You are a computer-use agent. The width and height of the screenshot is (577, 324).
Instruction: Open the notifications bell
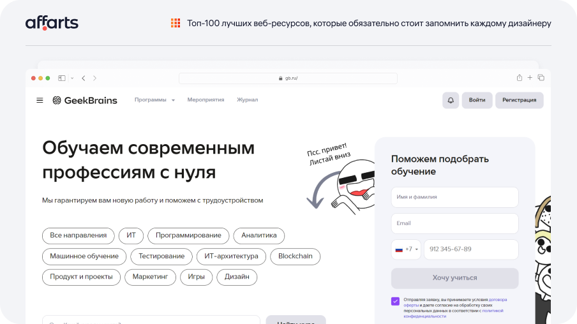click(451, 100)
